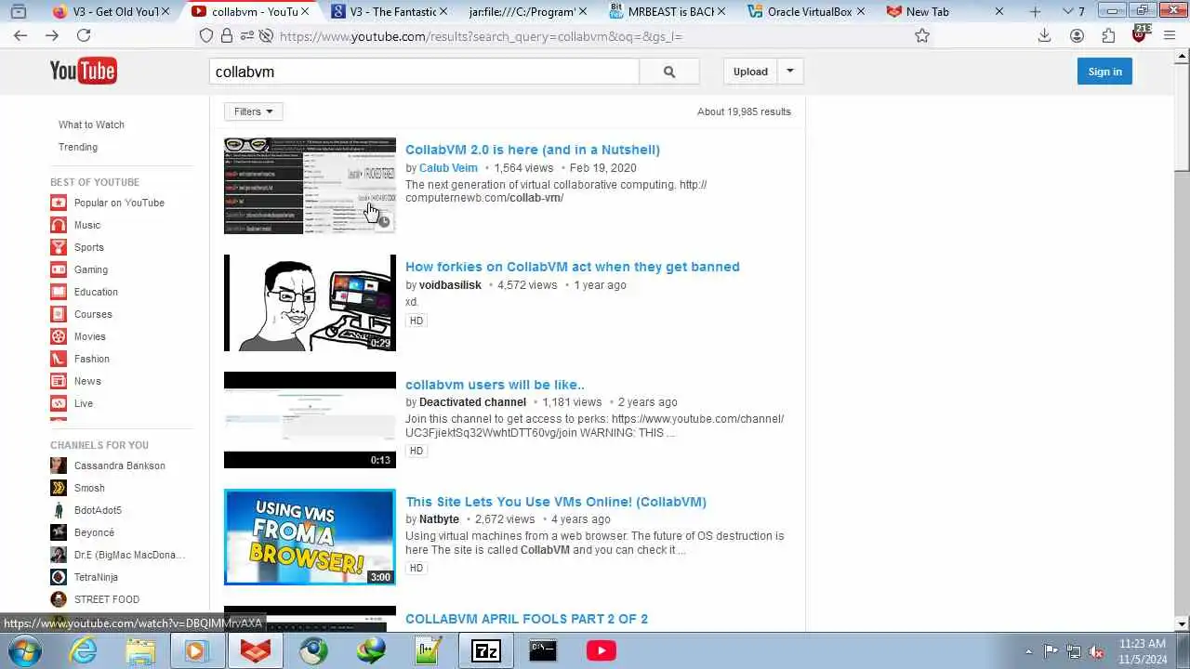1190x669 pixels.
Task: Open How forkies on CollabVM video title
Action: pyautogui.click(x=573, y=267)
